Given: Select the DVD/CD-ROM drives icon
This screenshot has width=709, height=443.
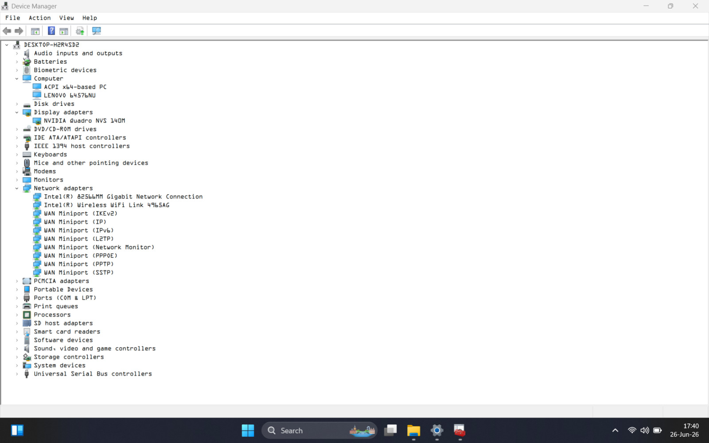Looking at the screenshot, I should click(x=27, y=129).
